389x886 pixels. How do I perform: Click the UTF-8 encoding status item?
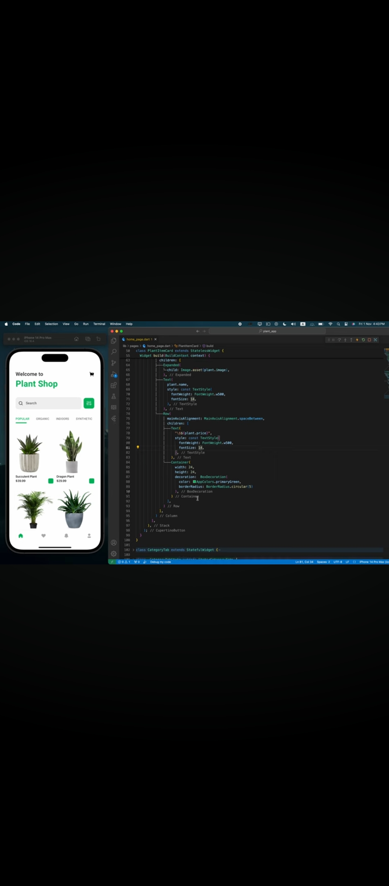point(338,562)
